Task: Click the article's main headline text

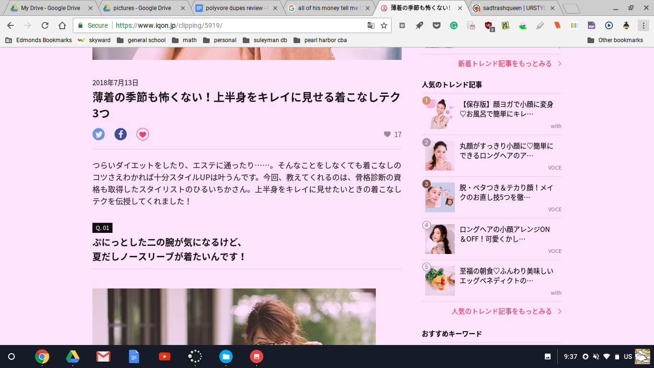Action: coord(247,105)
